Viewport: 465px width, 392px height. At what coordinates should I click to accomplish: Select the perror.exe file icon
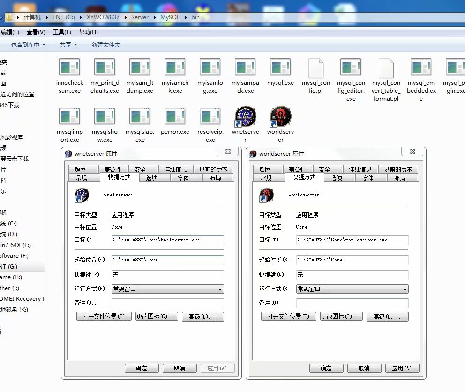pos(175,116)
